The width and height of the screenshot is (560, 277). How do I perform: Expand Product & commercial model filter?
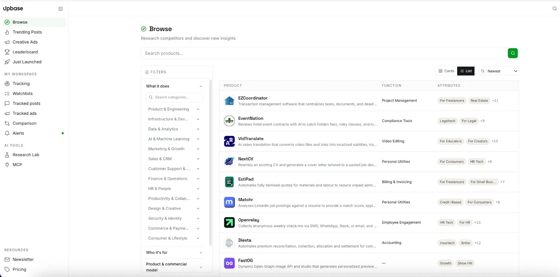[x=174, y=267]
